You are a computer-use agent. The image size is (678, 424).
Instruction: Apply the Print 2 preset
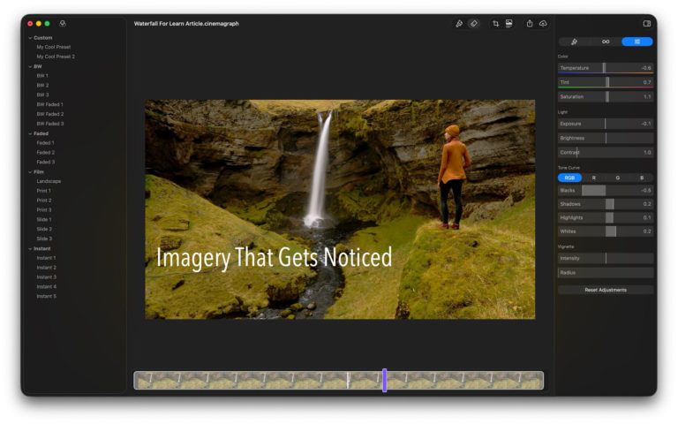(x=43, y=201)
